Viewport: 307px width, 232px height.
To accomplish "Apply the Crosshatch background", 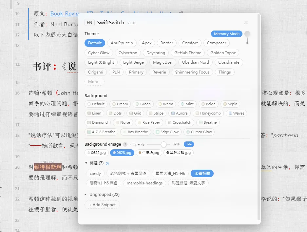I will click(180, 122).
